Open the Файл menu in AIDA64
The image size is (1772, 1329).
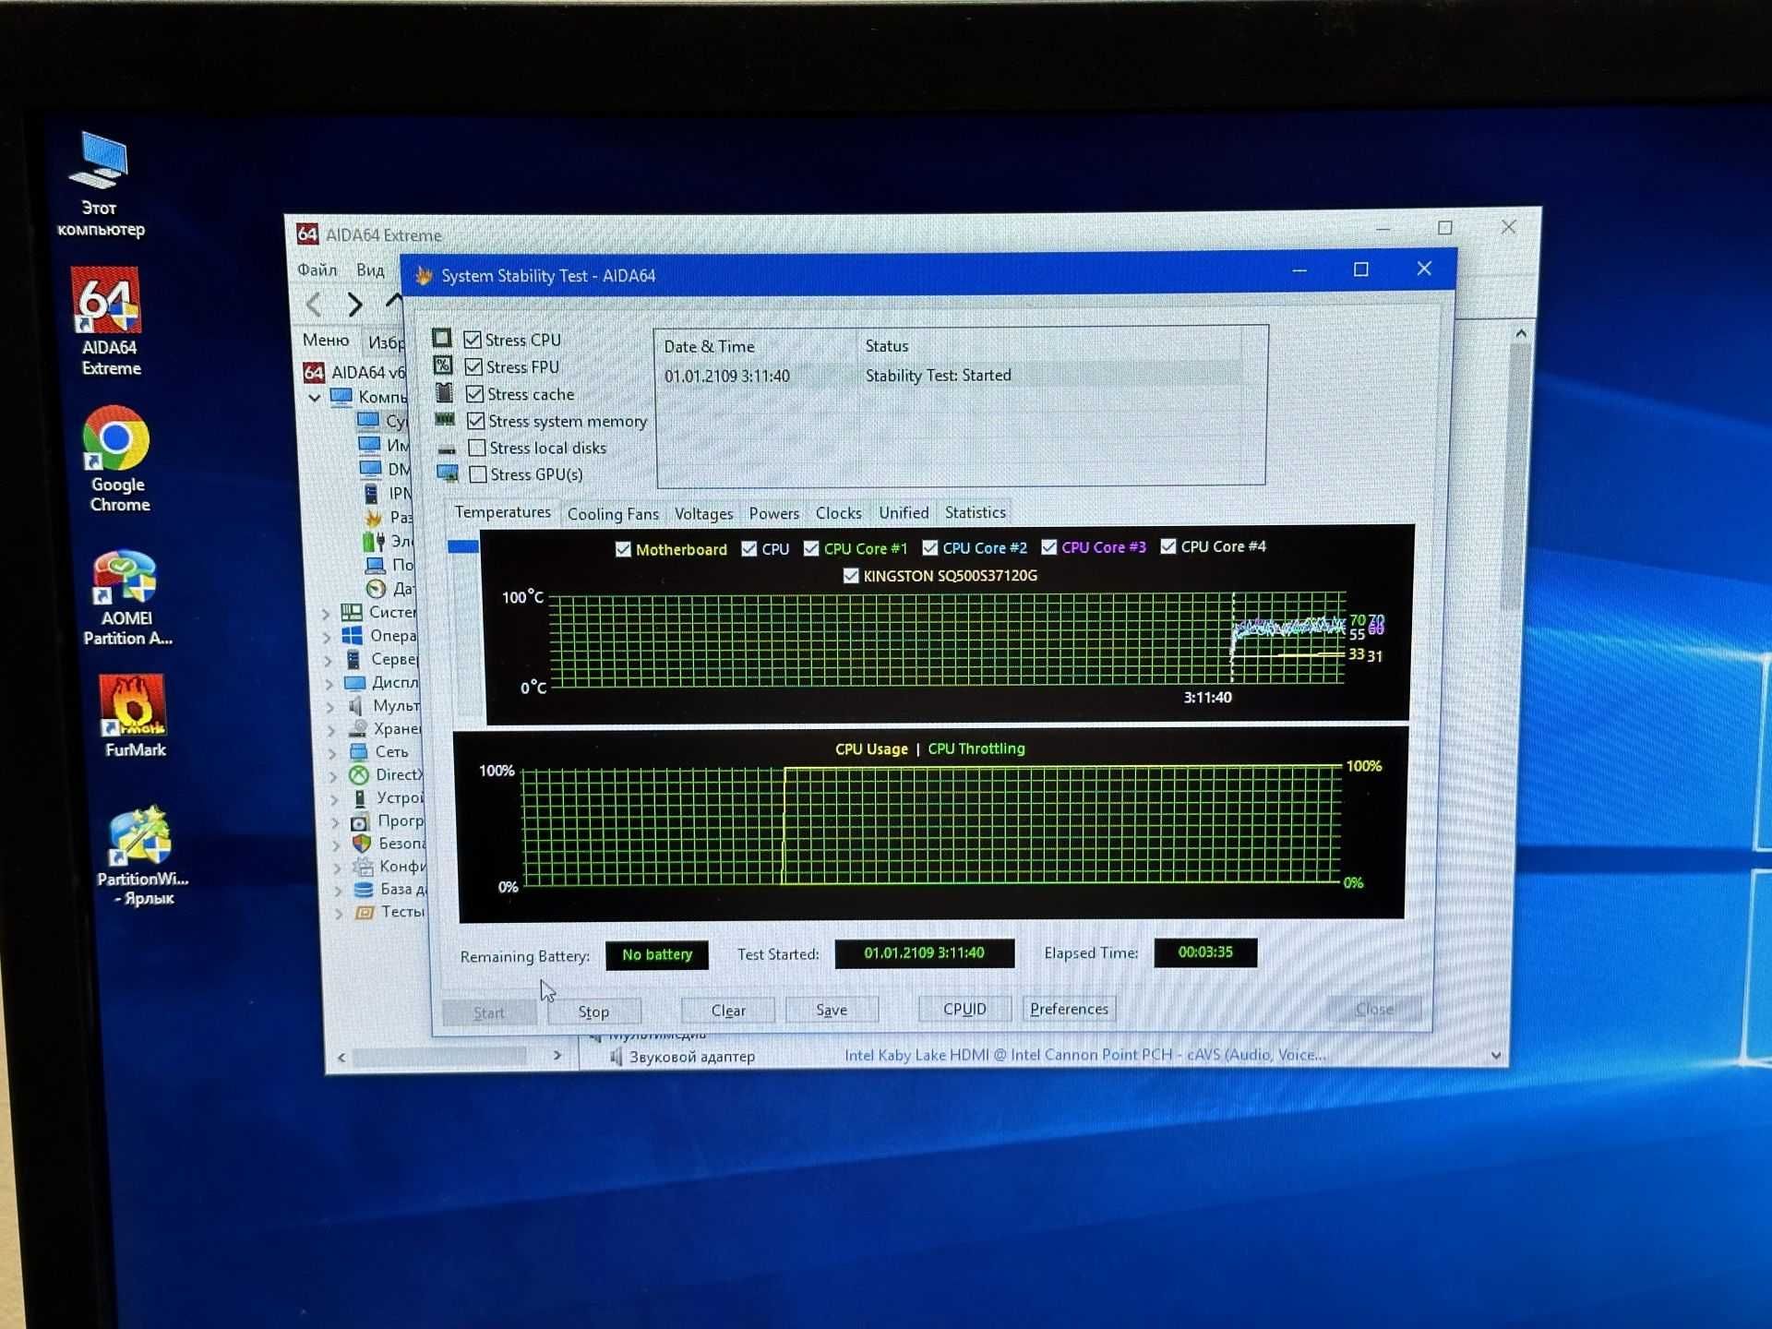point(317,269)
